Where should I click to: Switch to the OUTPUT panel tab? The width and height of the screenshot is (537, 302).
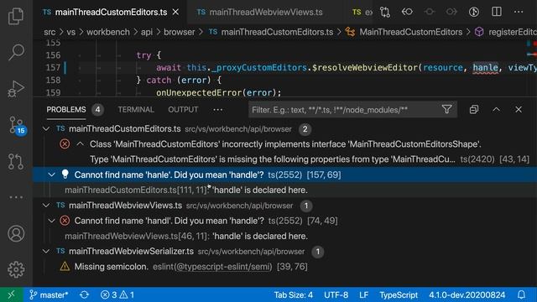pos(183,110)
